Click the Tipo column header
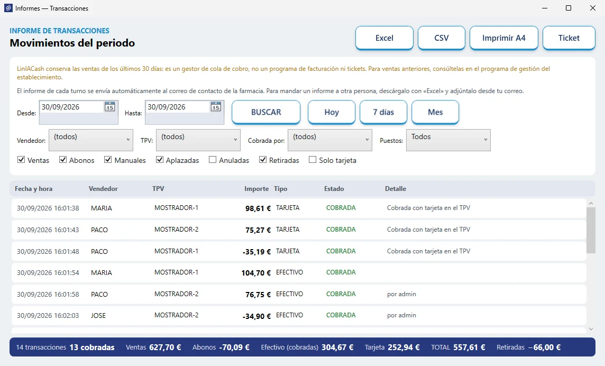605x366 pixels. pos(280,189)
